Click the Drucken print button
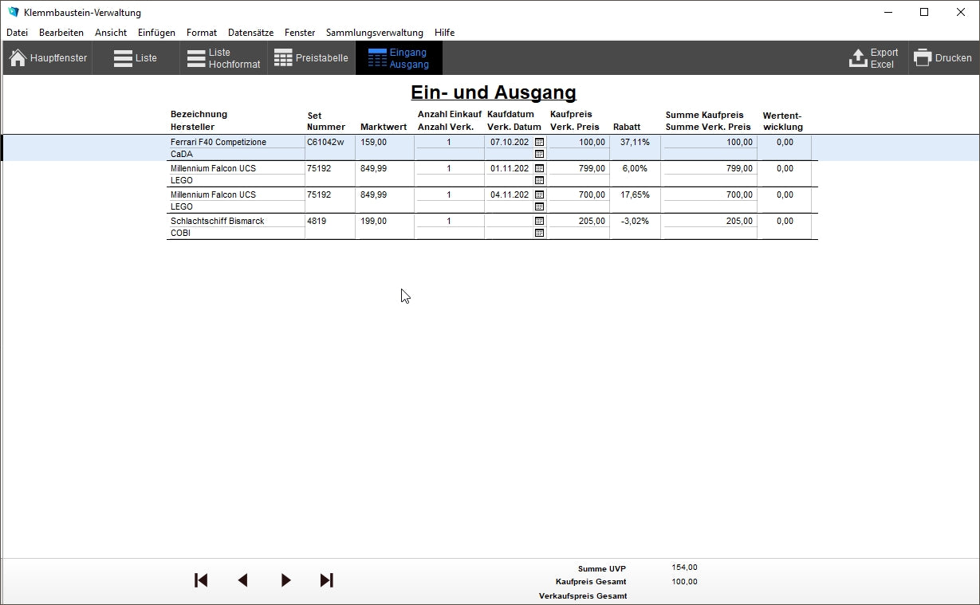The image size is (980, 605). pyautogui.click(x=943, y=58)
